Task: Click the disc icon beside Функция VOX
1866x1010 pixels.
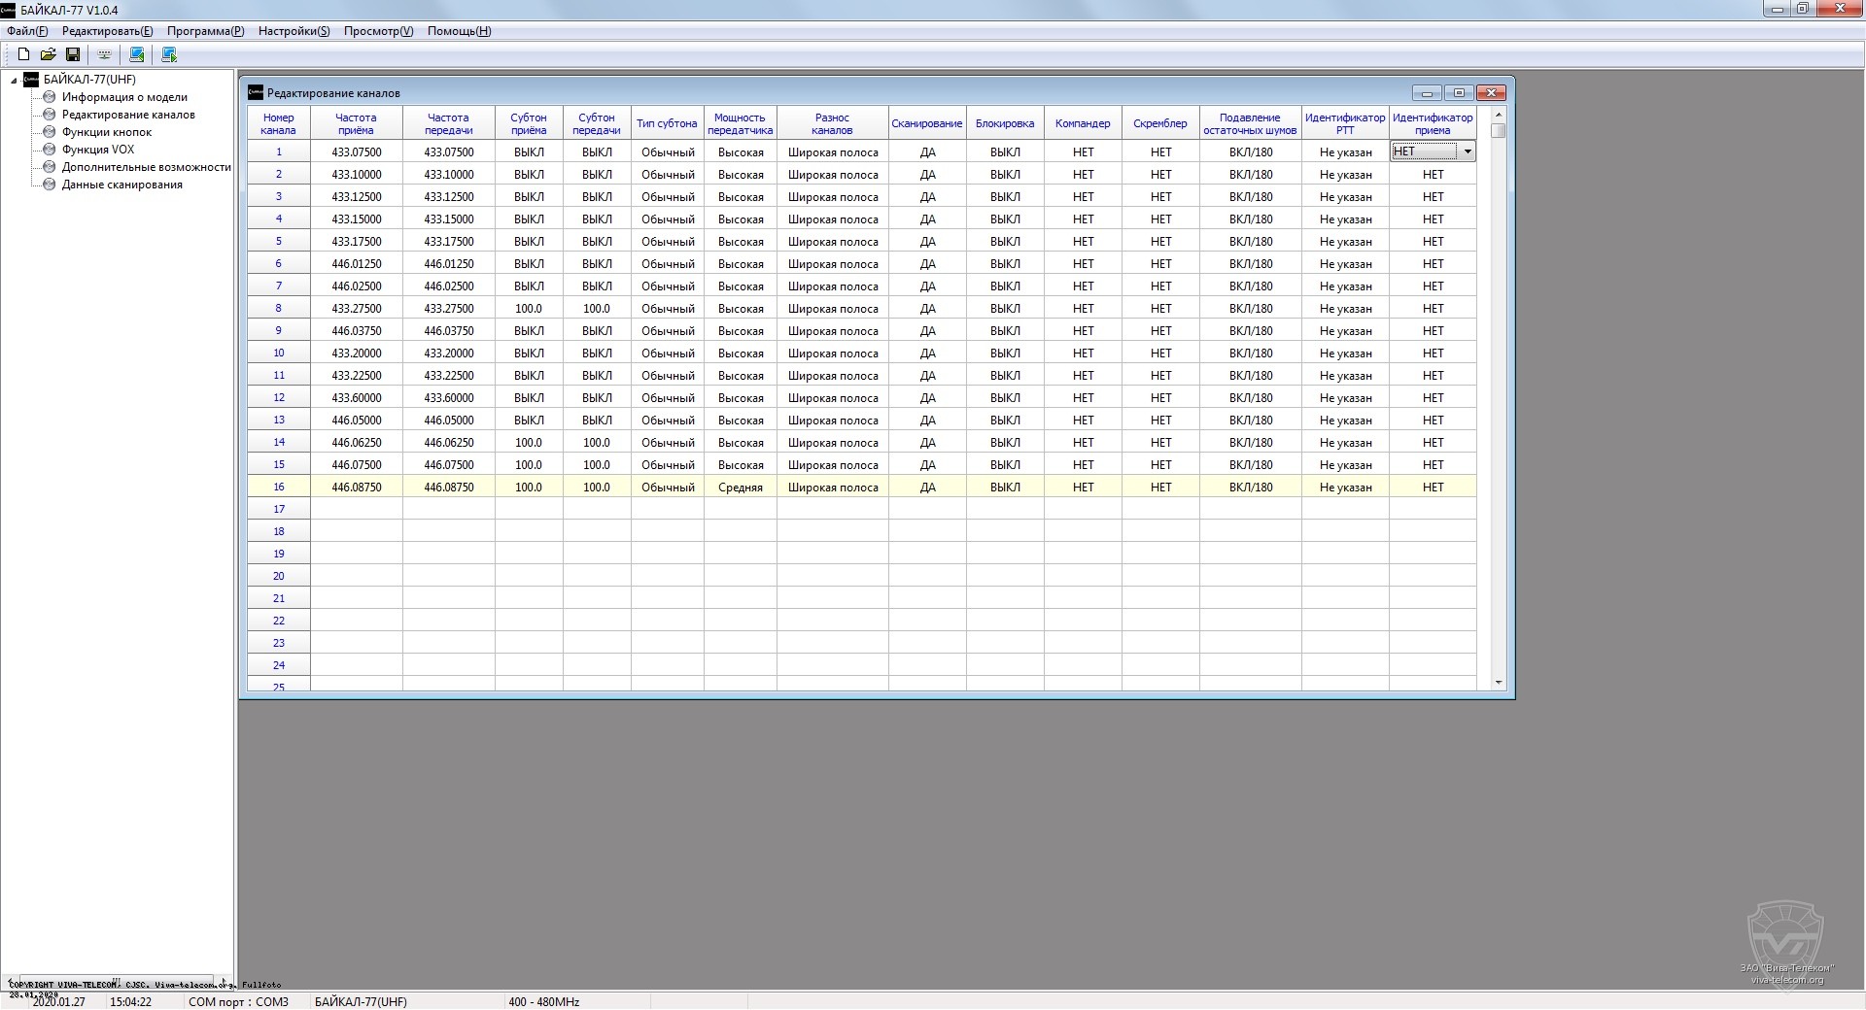Action: point(50,150)
